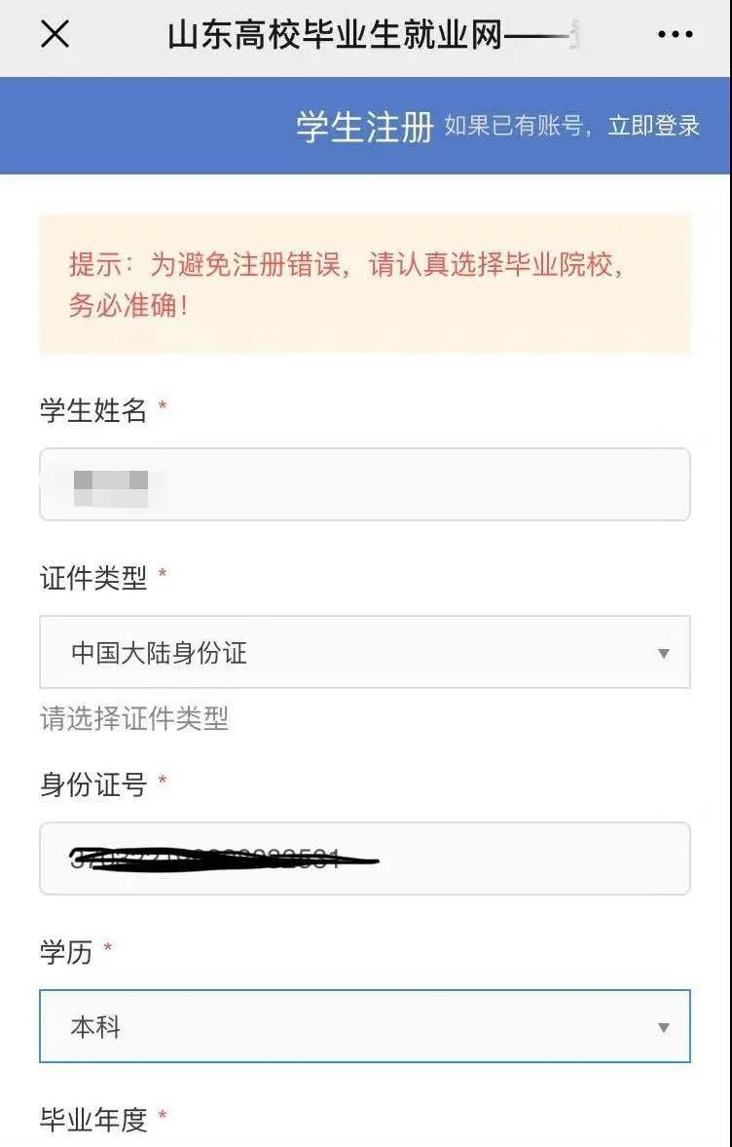Tap the red 提示 warning notice banner
Viewport: 732px width, 1147px height.
coord(364,284)
